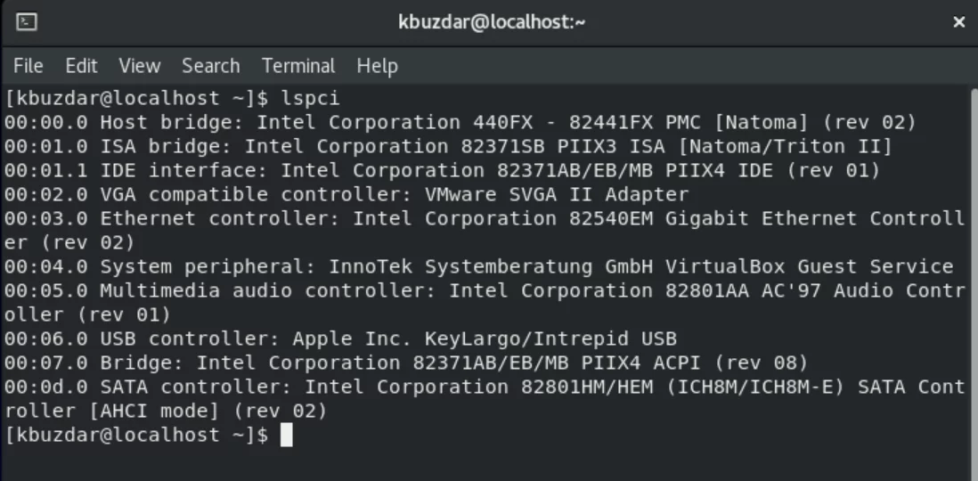Click the blinking cursor at the prompt

[x=286, y=435]
